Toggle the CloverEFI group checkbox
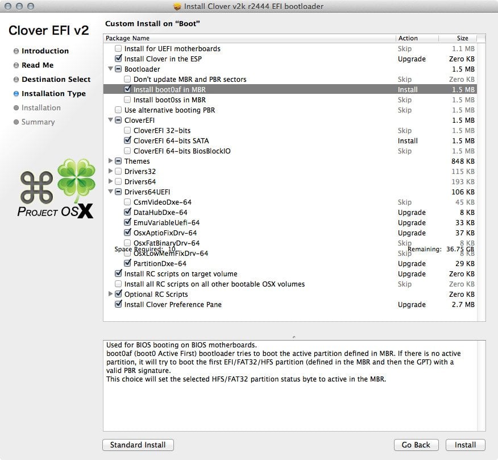This screenshot has width=498, height=460. pos(118,120)
